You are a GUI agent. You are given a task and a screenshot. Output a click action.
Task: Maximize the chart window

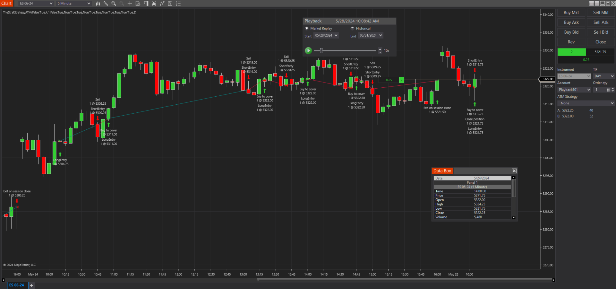608,4
